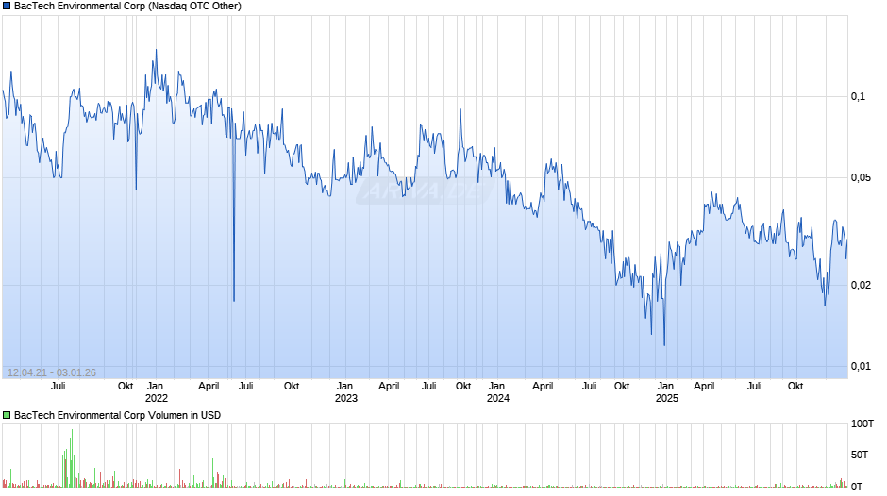Viewport: 887px width, 496px height.
Task: Click the deep price spike low in mid 2022
Action: pyautogui.click(x=234, y=299)
